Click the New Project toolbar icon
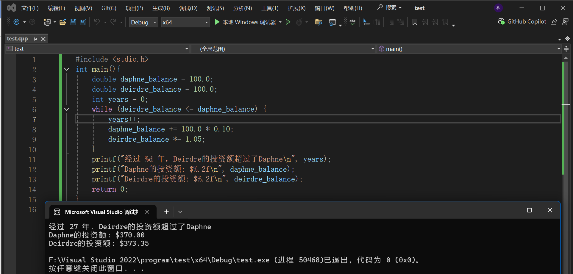 [47, 22]
